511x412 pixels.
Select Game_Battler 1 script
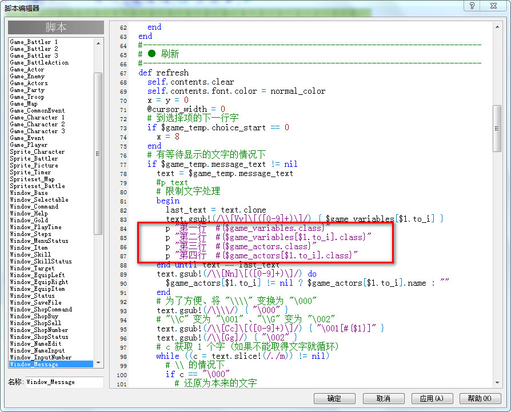(x=34, y=42)
